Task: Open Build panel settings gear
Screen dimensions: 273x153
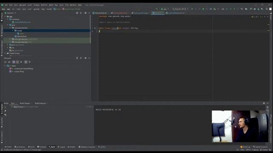Action: coord(264,103)
